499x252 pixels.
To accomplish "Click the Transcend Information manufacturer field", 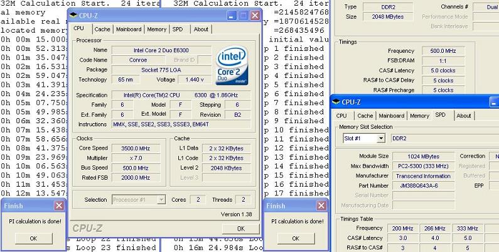I will [x=423, y=176].
